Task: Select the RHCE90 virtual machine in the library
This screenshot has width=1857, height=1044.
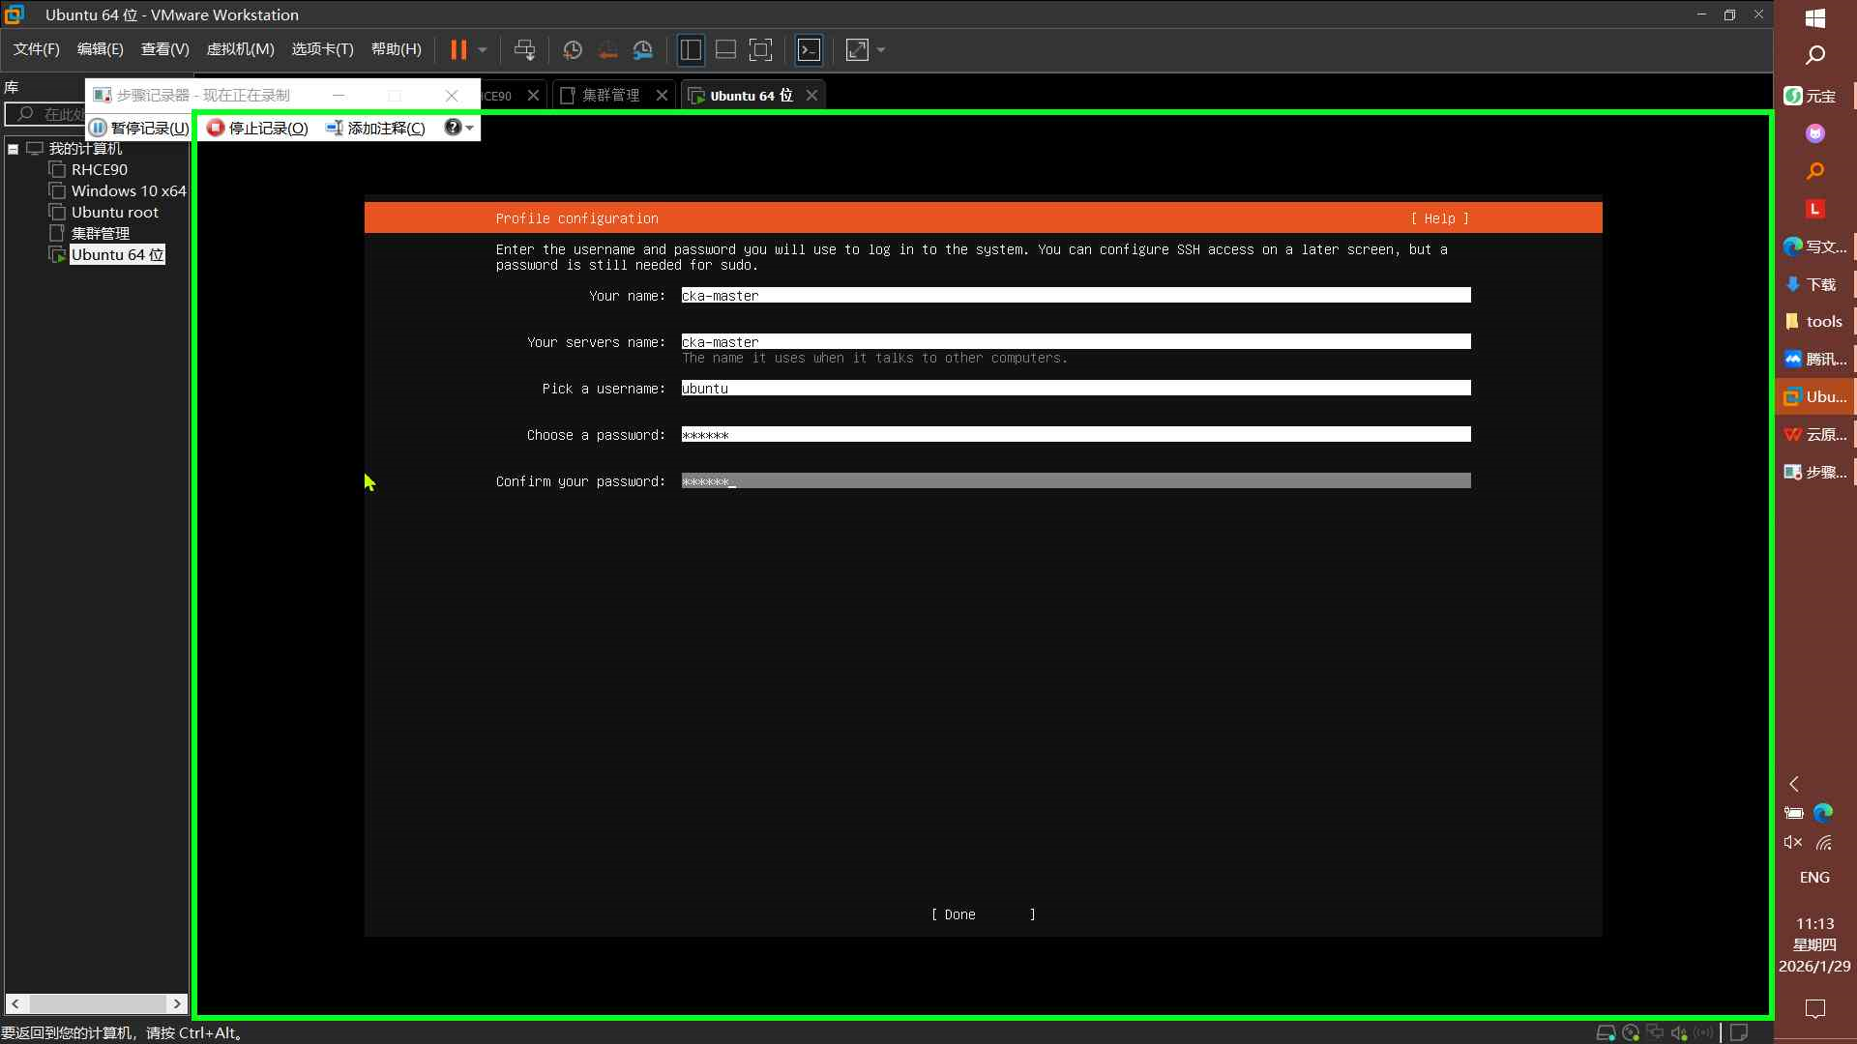Action: pyautogui.click(x=99, y=170)
